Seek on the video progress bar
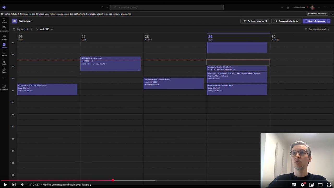This screenshot has height=188, width=334. click(x=167, y=180)
